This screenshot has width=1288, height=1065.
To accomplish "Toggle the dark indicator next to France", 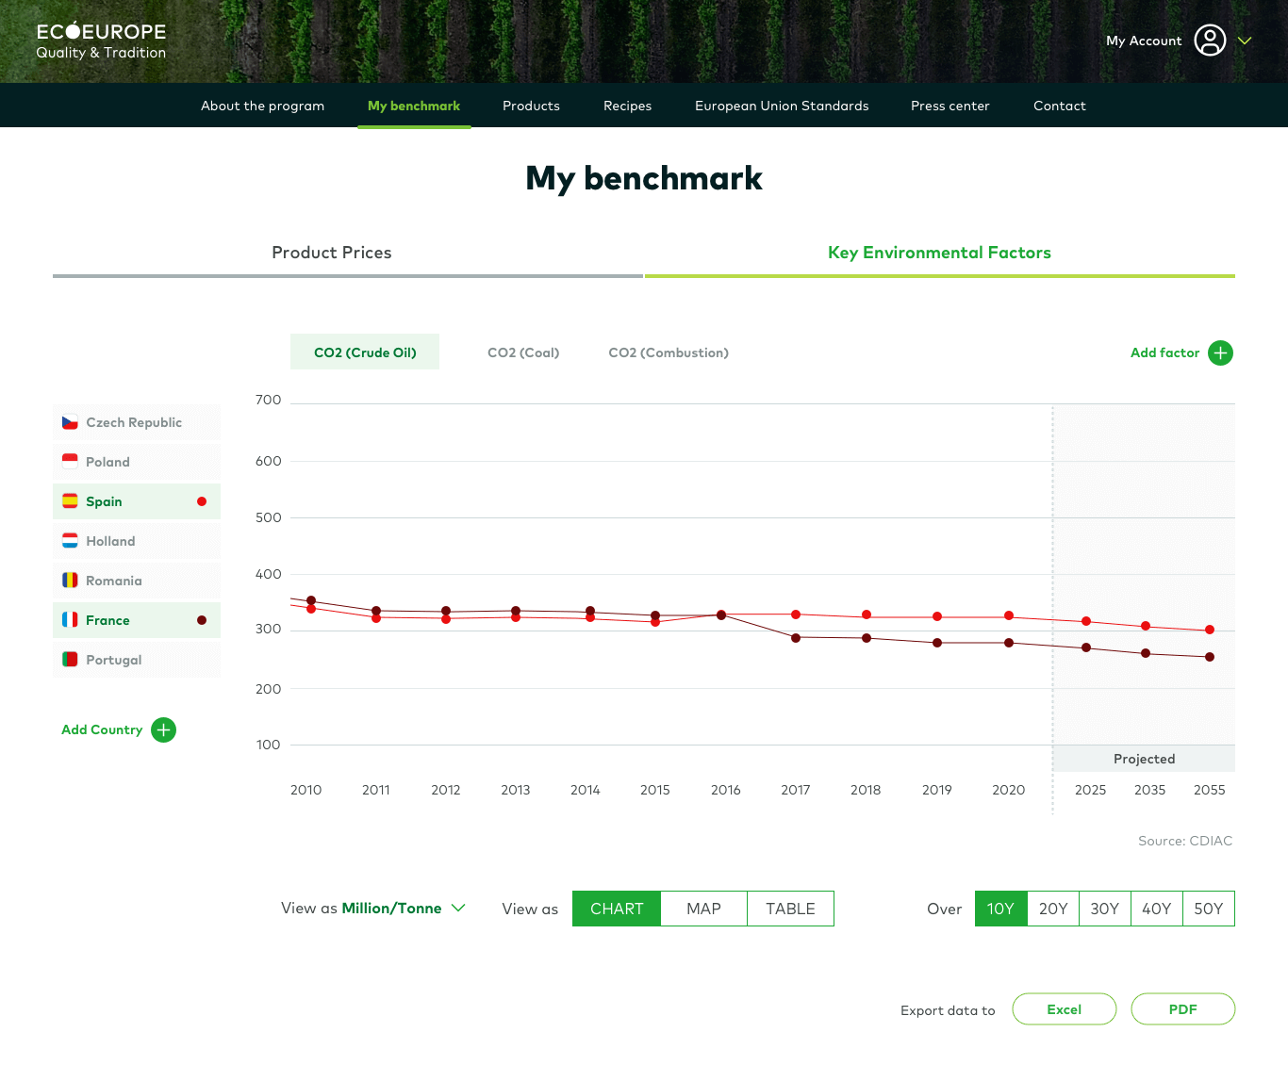I will [201, 620].
